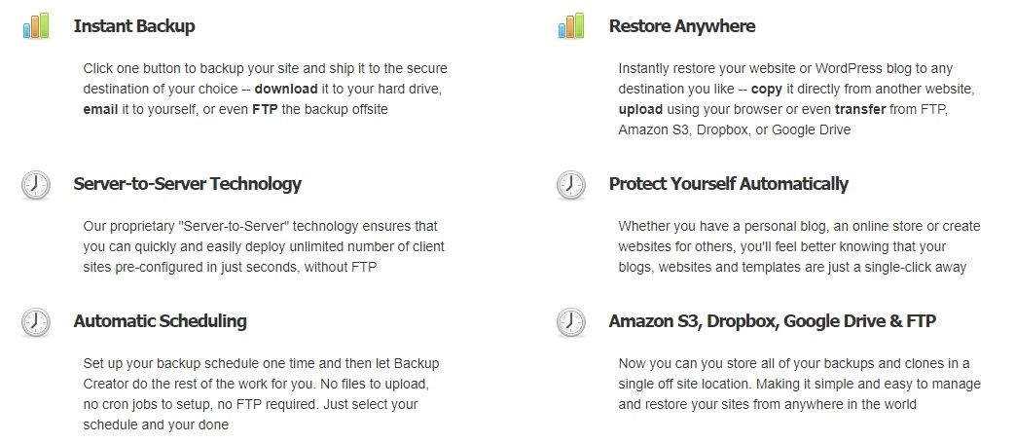The height and width of the screenshot is (443, 1015).
Task: Click the paragraph under Server-to-Server Technology
Action: pyautogui.click(x=261, y=246)
